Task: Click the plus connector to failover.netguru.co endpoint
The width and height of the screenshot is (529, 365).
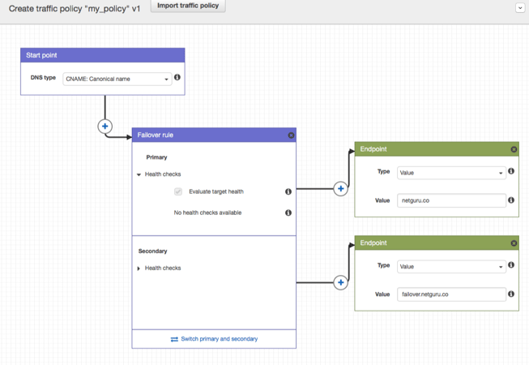Action: pos(340,282)
